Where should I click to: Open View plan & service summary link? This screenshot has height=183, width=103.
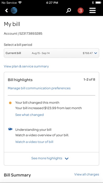tap(26, 67)
